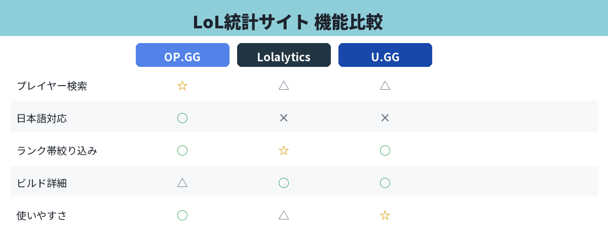Viewport: 608px width, 228px height.
Task: Click the circle icon for Lolalytics ビルド詳細
Action: tap(284, 183)
